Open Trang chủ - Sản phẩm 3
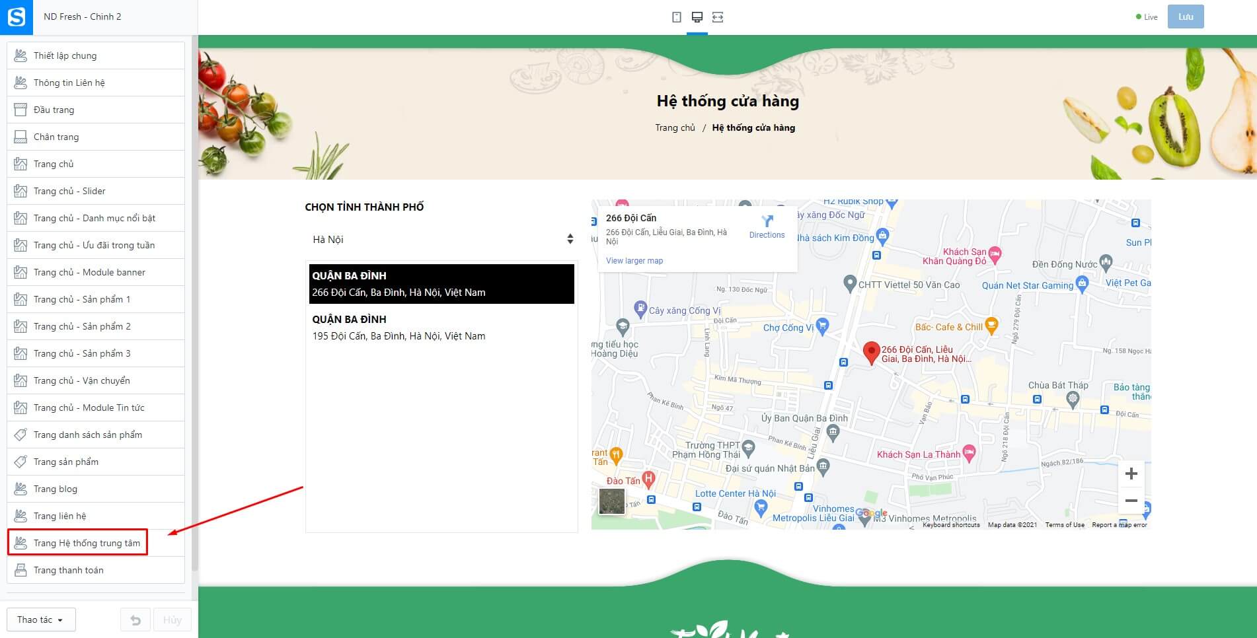Viewport: 1257px width, 638px height. tap(96, 353)
